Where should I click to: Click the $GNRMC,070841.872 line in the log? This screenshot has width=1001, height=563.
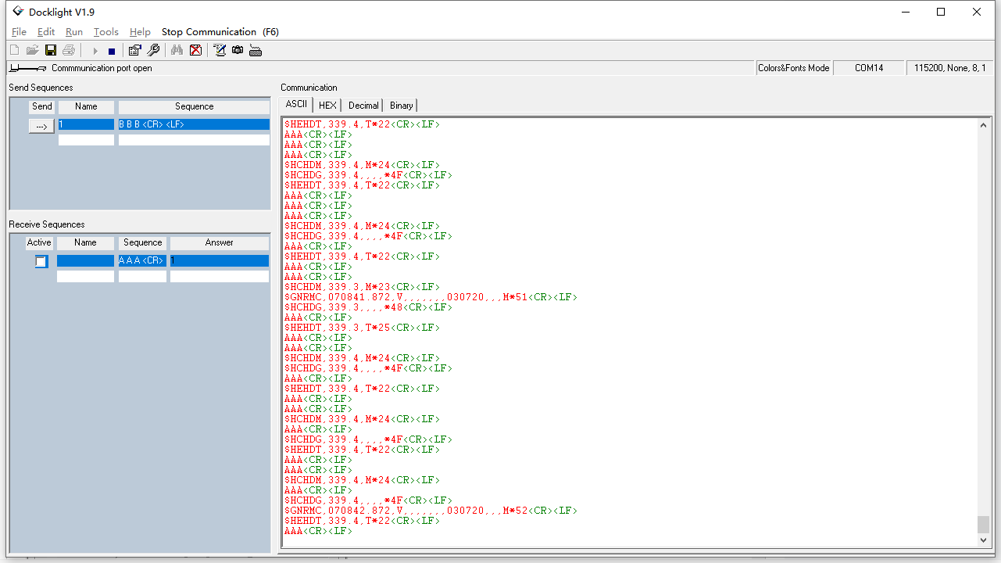(x=431, y=297)
